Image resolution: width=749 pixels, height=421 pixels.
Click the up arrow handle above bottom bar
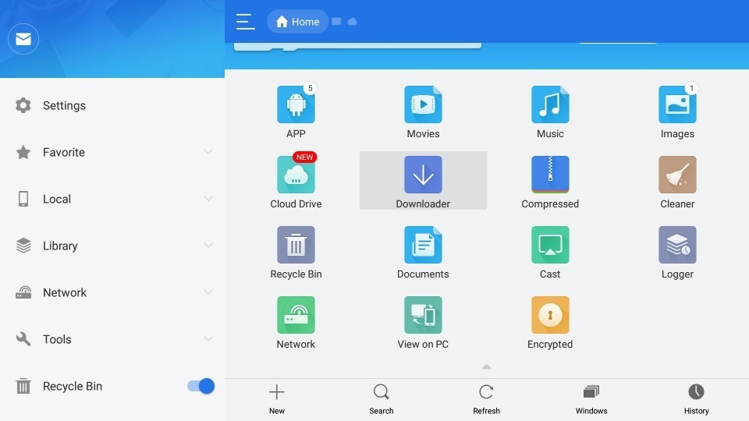[486, 366]
